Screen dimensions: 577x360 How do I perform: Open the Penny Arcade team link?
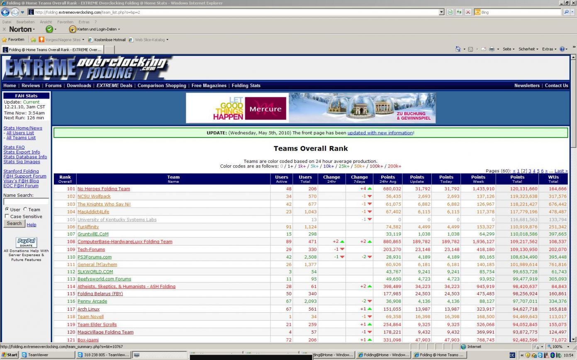tap(92, 302)
